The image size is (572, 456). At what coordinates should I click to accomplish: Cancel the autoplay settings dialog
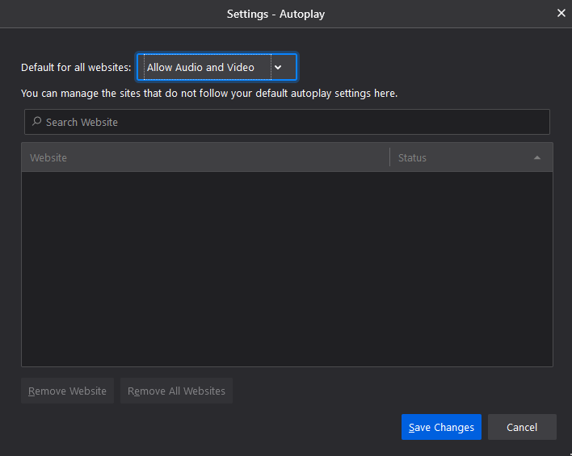[522, 427]
